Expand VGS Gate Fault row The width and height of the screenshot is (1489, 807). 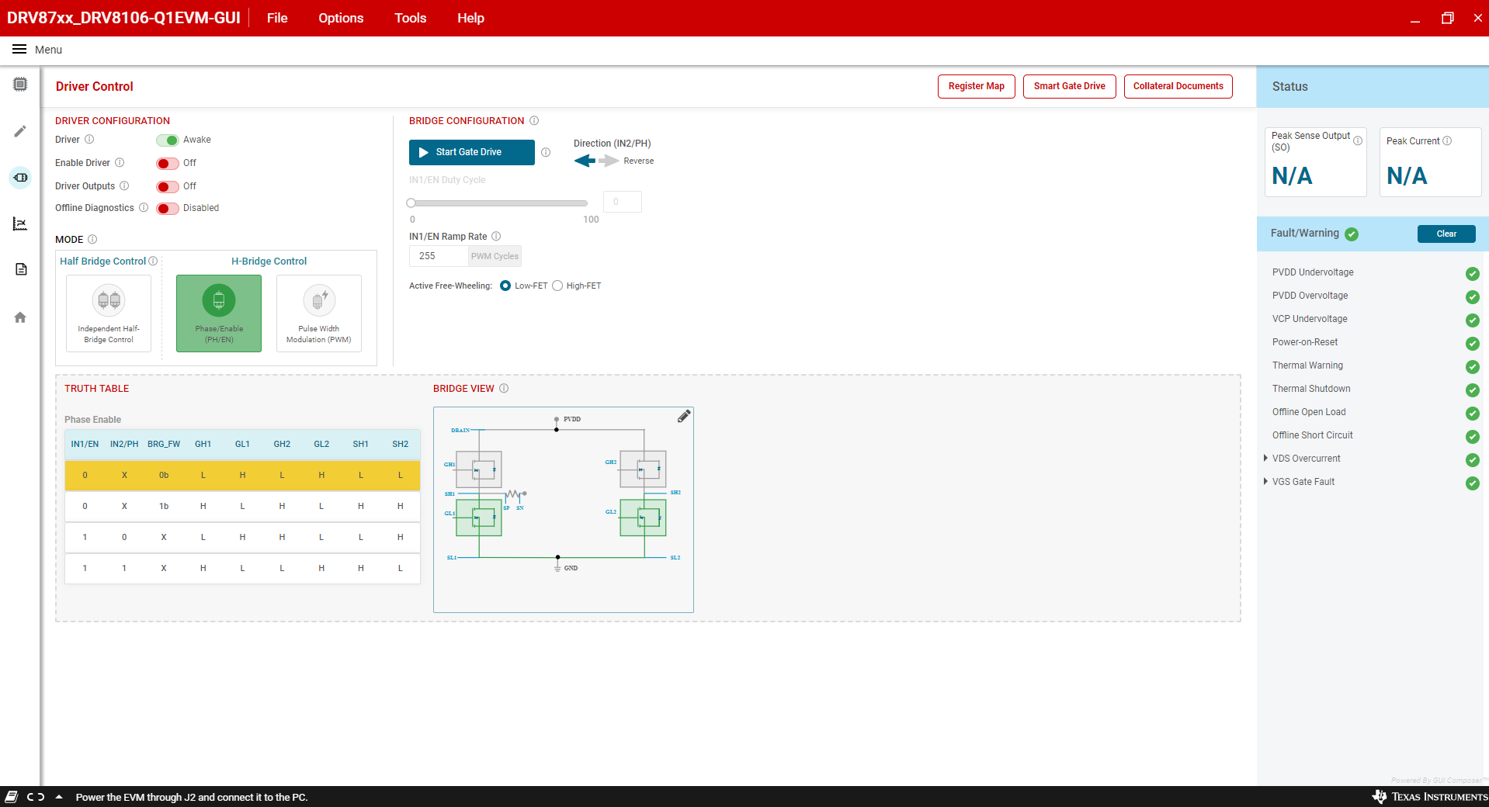(1265, 482)
